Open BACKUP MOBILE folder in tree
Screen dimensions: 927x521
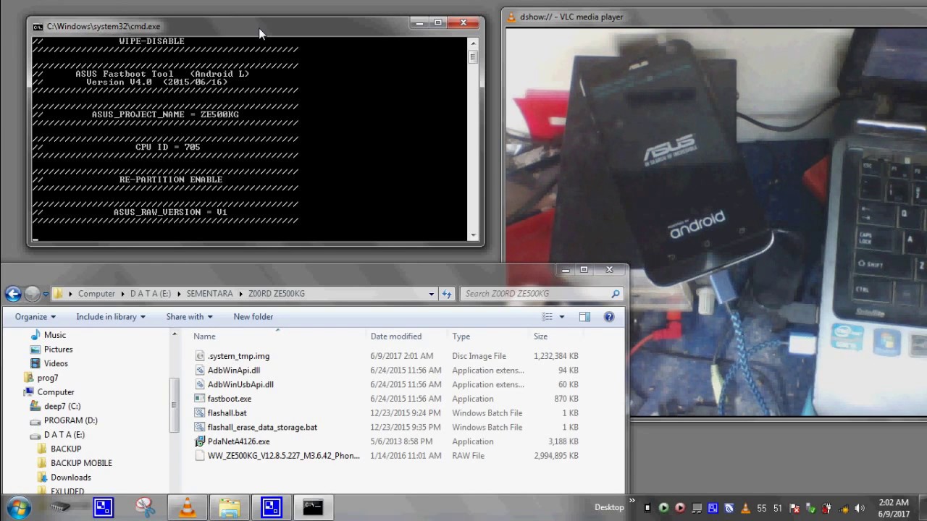click(x=81, y=463)
